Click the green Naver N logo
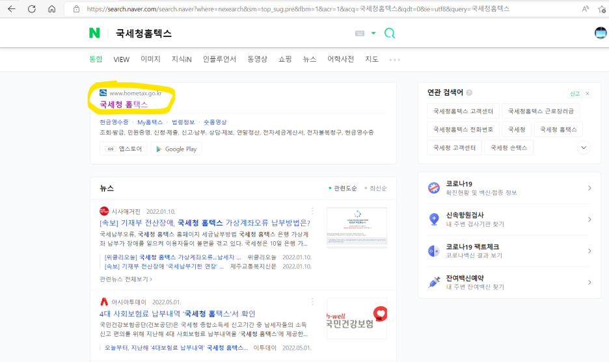 click(94, 33)
